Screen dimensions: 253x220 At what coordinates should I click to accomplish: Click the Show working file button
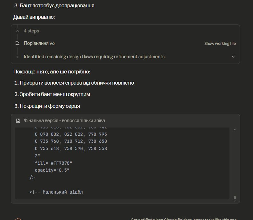pos(220,44)
